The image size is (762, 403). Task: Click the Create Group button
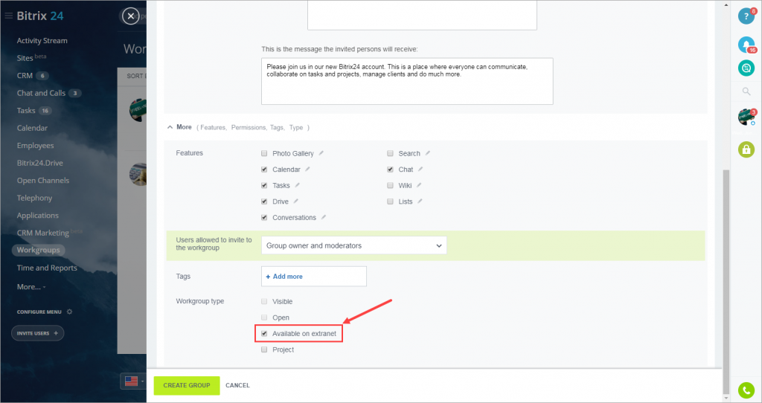tap(187, 385)
